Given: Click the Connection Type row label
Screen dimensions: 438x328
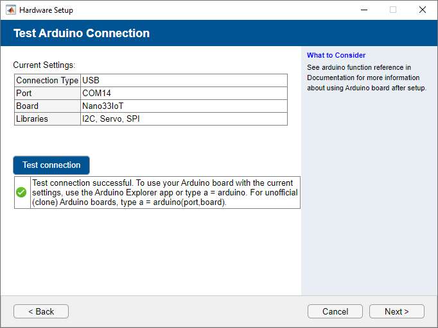Looking at the screenshot, I should pyautogui.click(x=48, y=81).
